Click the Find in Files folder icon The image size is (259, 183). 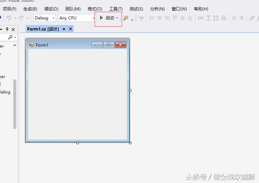126,18
